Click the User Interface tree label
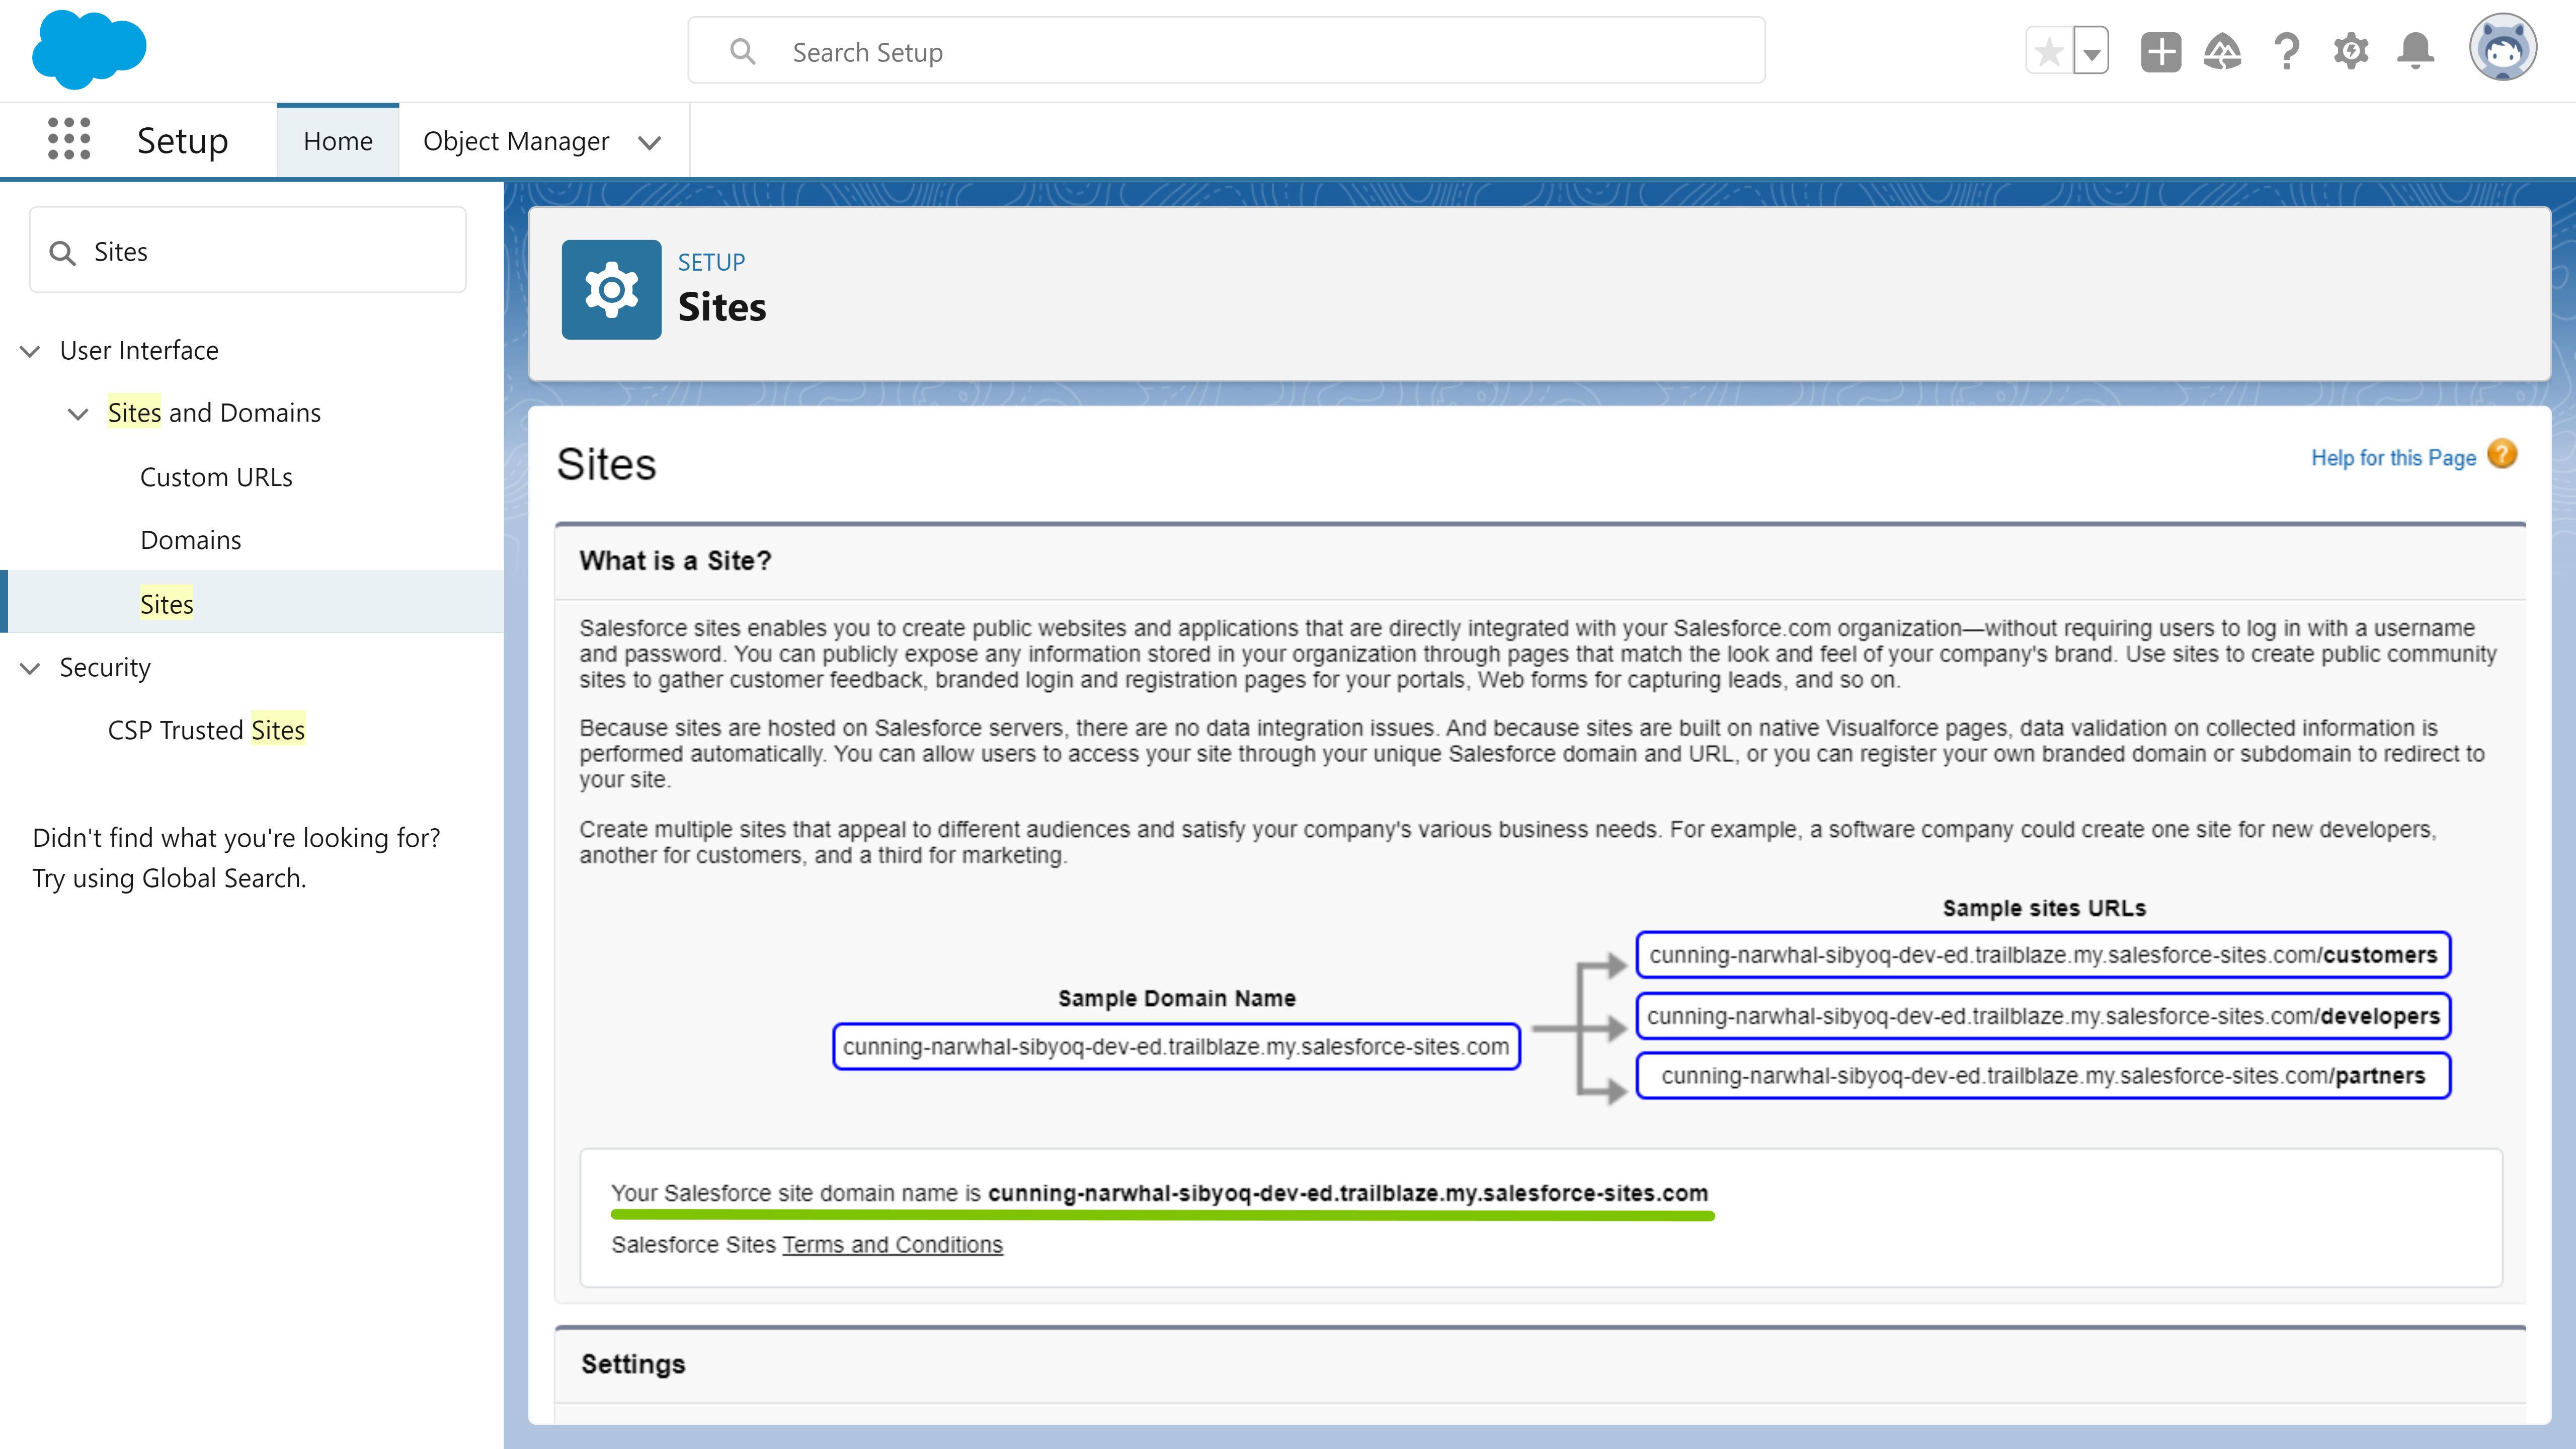 [139, 350]
